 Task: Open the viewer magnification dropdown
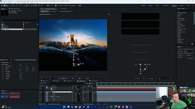43,78
